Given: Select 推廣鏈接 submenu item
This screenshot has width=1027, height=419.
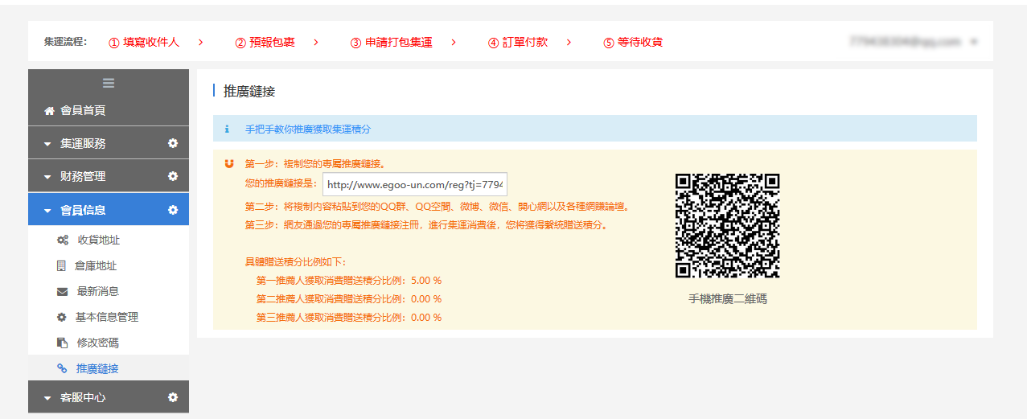Looking at the screenshot, I should (x=109, y=368).
